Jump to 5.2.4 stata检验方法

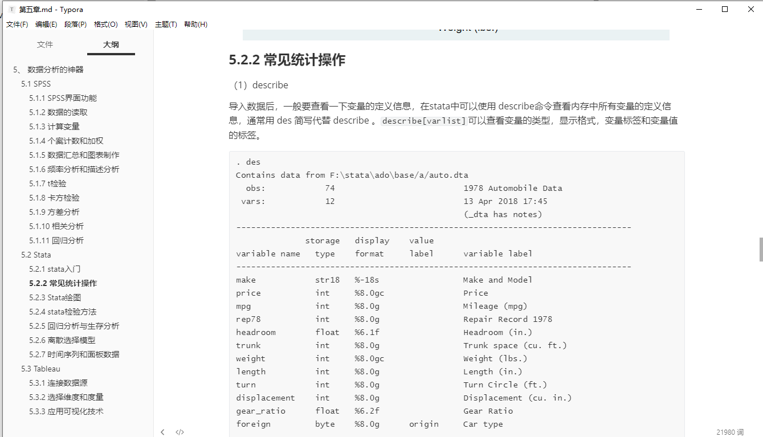pyautogui.click(x=63, y=312)
